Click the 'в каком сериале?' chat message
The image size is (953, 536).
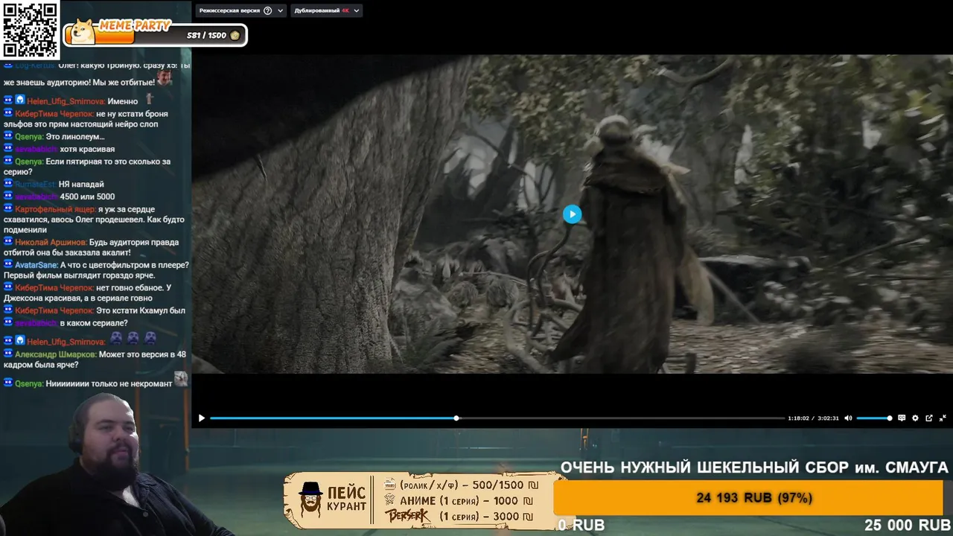tap(66, 323)
